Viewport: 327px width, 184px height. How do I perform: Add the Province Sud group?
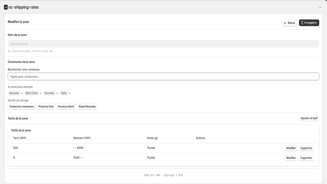pyautogui.click(x=46, y=107)
